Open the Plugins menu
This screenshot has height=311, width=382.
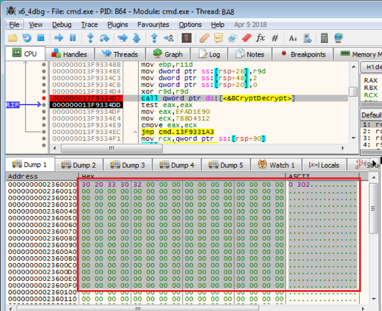117,25
